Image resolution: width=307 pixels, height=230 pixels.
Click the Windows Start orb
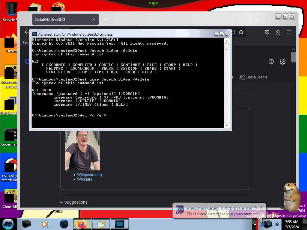(8, 224)
